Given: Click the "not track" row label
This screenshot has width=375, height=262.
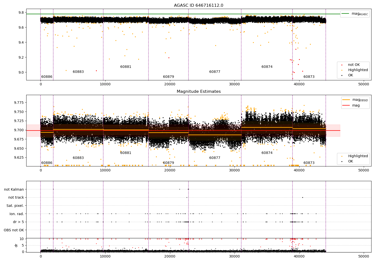Looking at the screenshot, I should pos(16,198).
